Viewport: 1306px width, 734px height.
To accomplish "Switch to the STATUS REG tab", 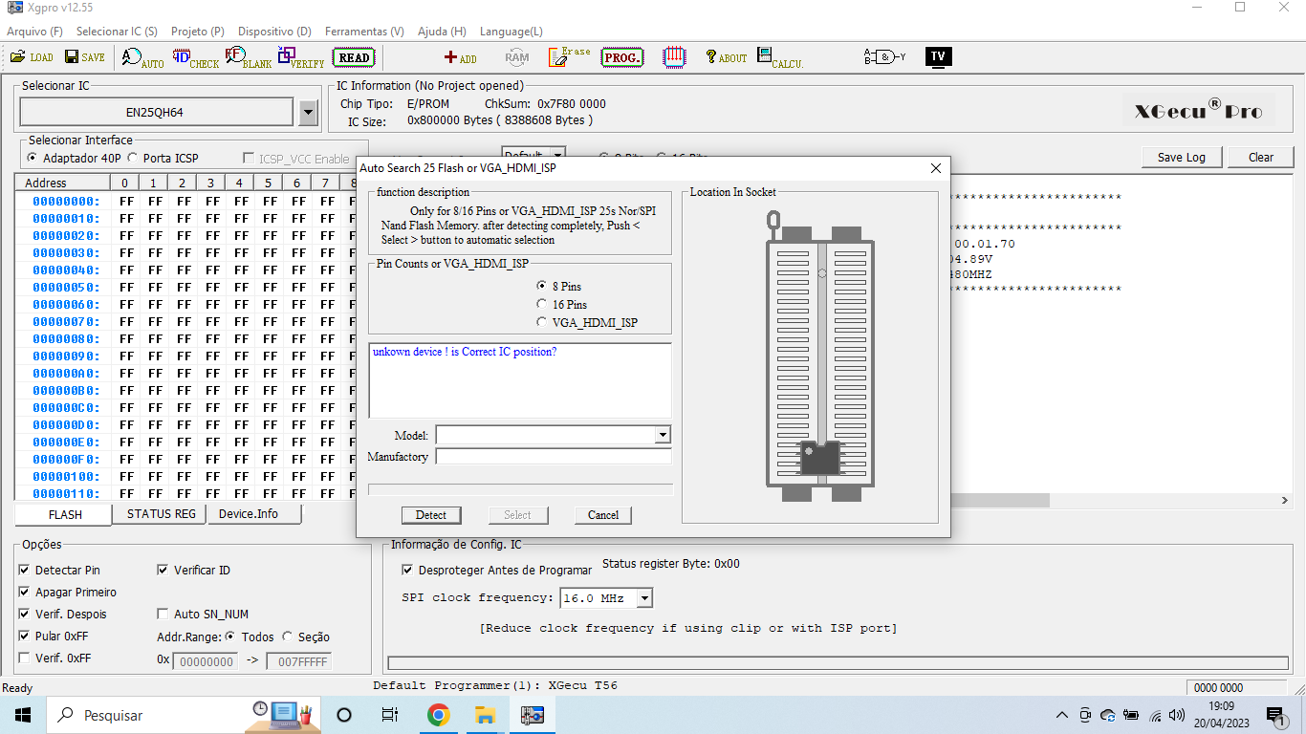I will coord(162,514).
